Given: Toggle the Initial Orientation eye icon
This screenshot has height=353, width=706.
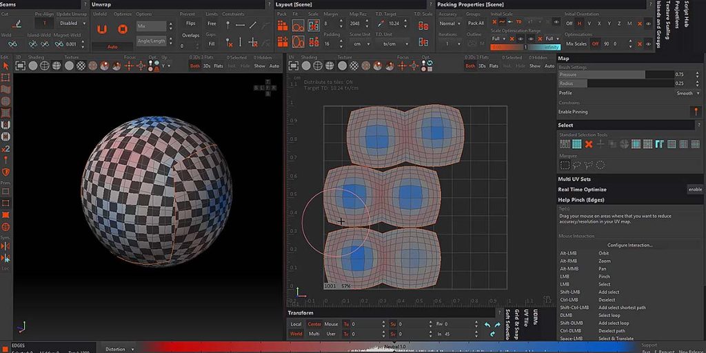Looking at the screenshot, I should (x=648, y=23).
